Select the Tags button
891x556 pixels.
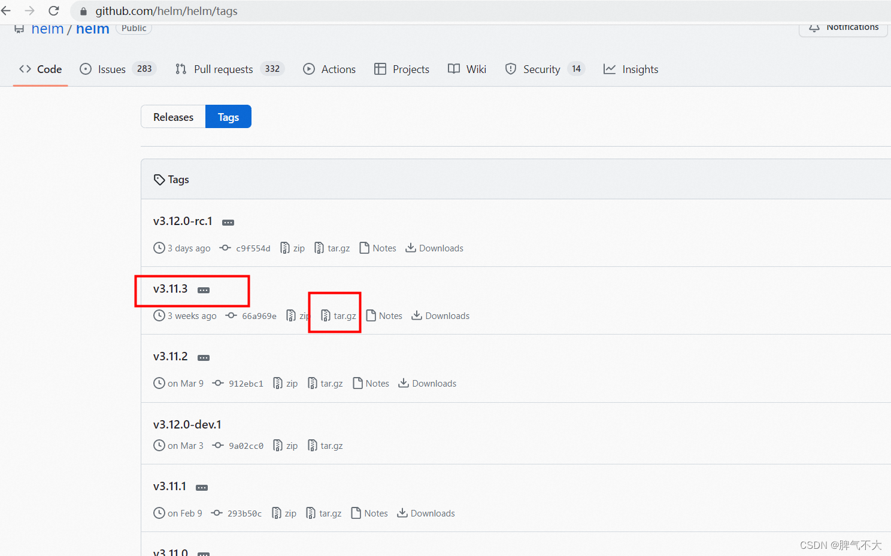click(228, 117)
